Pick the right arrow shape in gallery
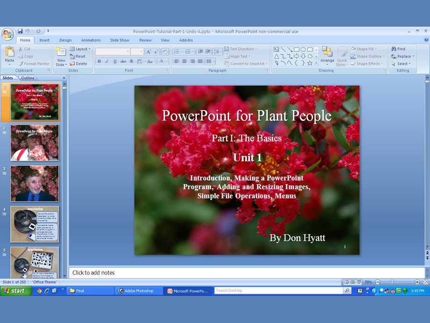Viewport: 430px width, 323px height. tap(296, 56)
